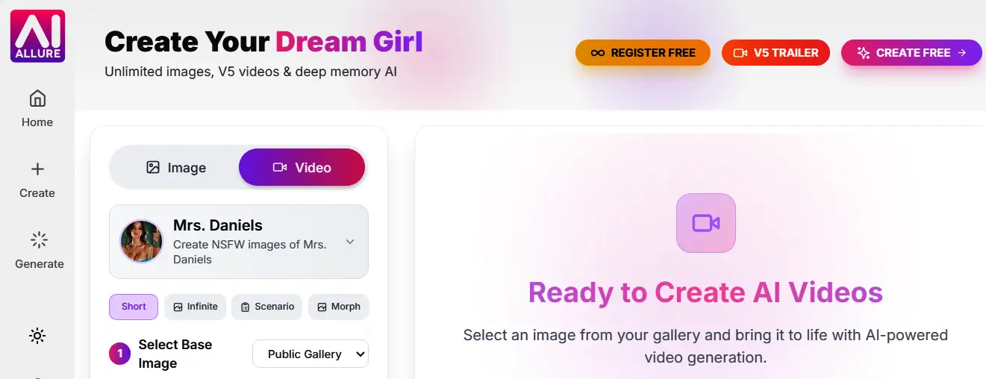
Task: Select the Scenario video tab
Action: pos(266,307)
